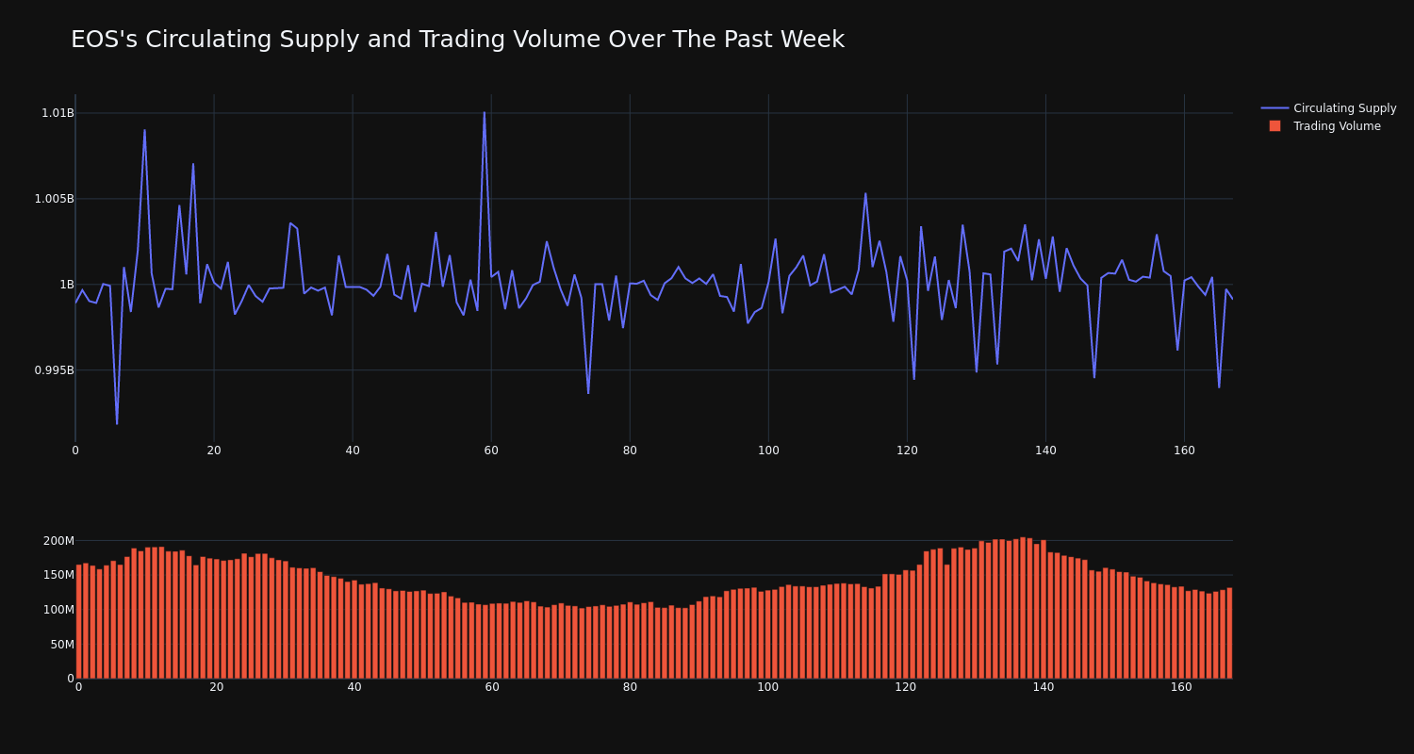Click the 20 tick on the volume chart x-axis
1414x754 pixels.
217,687
